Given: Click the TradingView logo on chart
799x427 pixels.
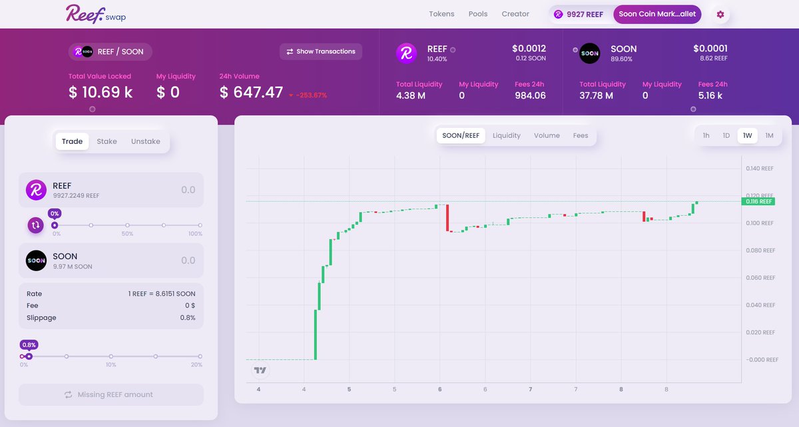Looking at the screenshot, I should pos(260,370).
